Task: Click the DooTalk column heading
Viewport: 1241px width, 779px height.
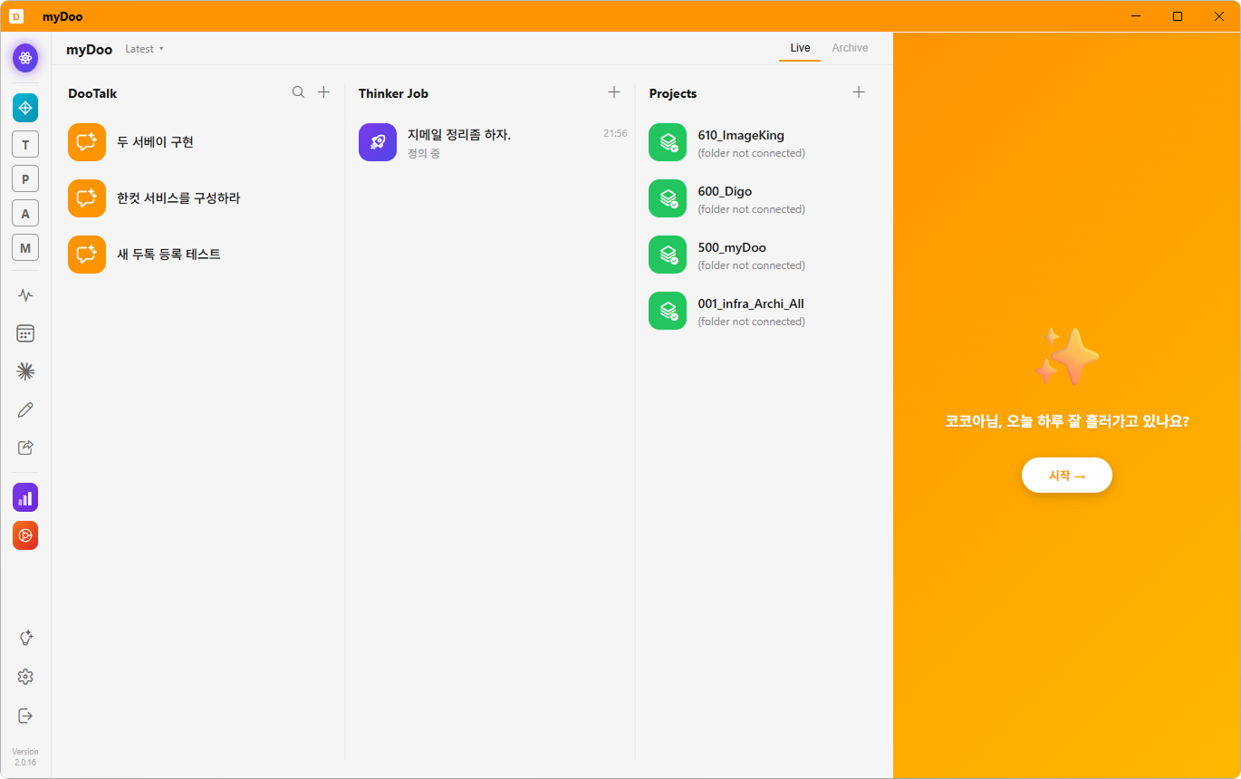Action: coord(92,93)
